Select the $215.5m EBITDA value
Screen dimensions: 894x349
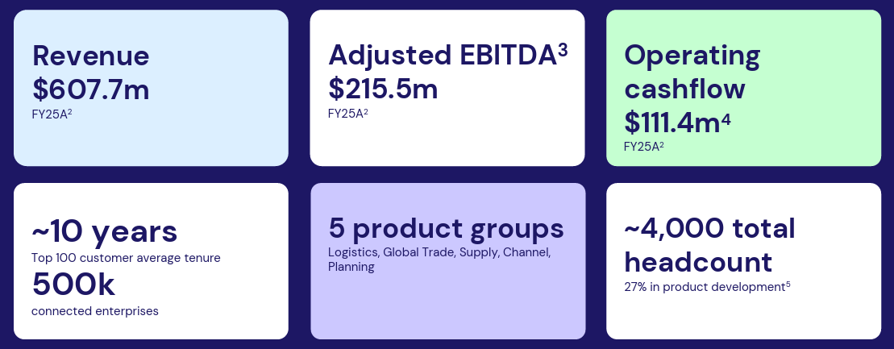383,89
